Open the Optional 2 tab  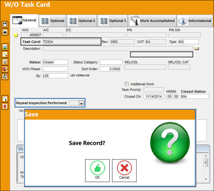point(82,21)
